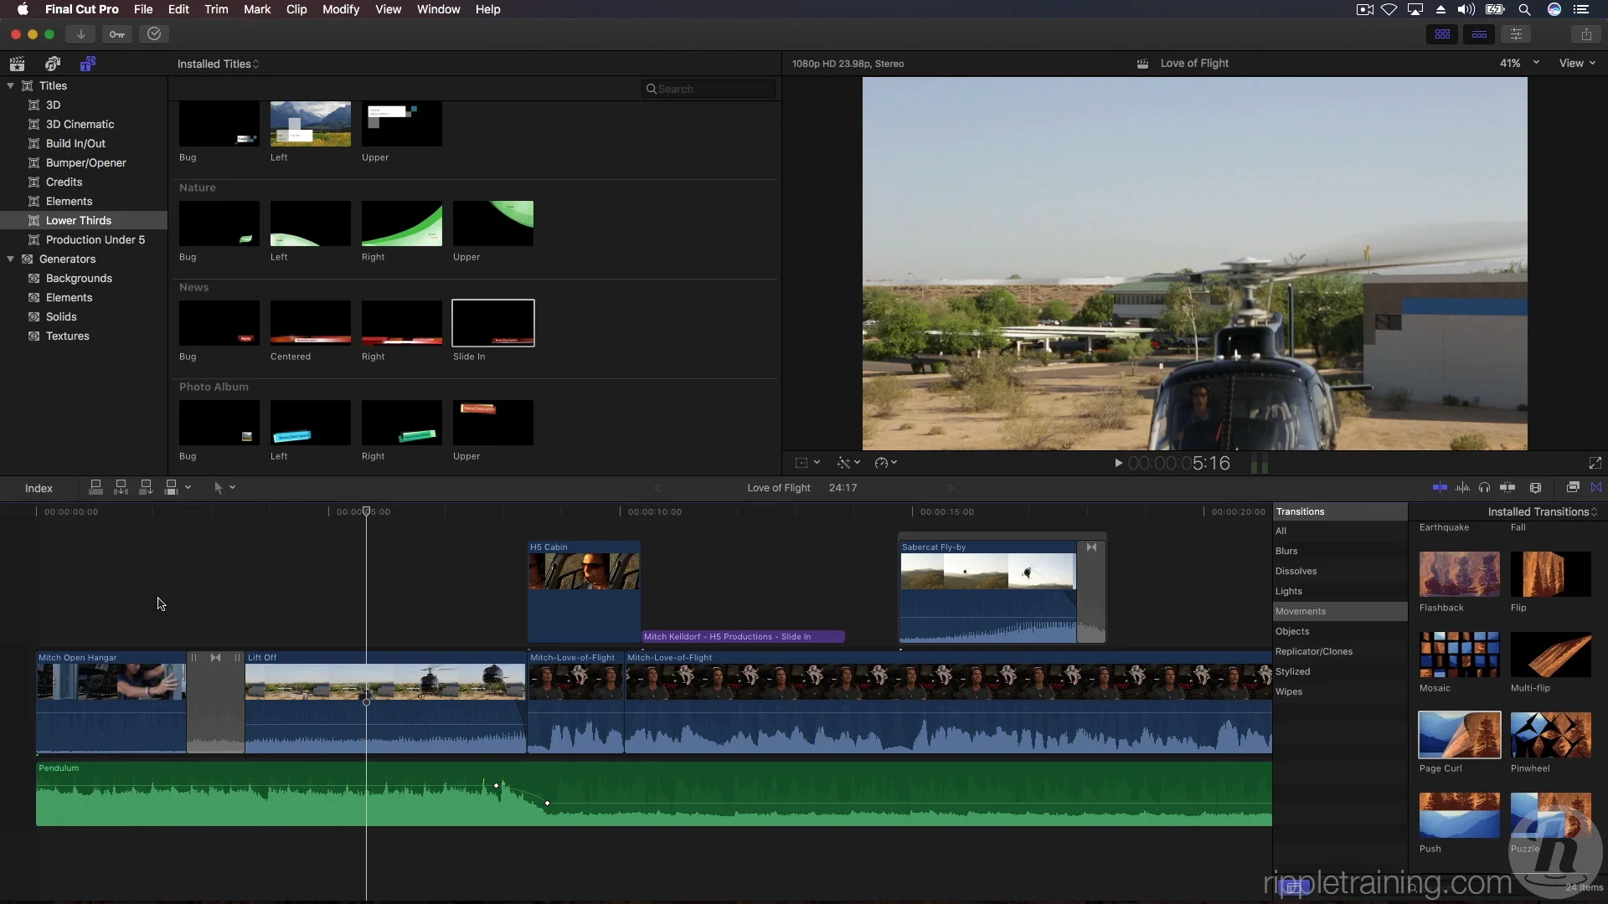This screenshot has width=1608, height=904.
Task: Click the Photos and Audio sidebar icon
Action: tap(53, 64)
